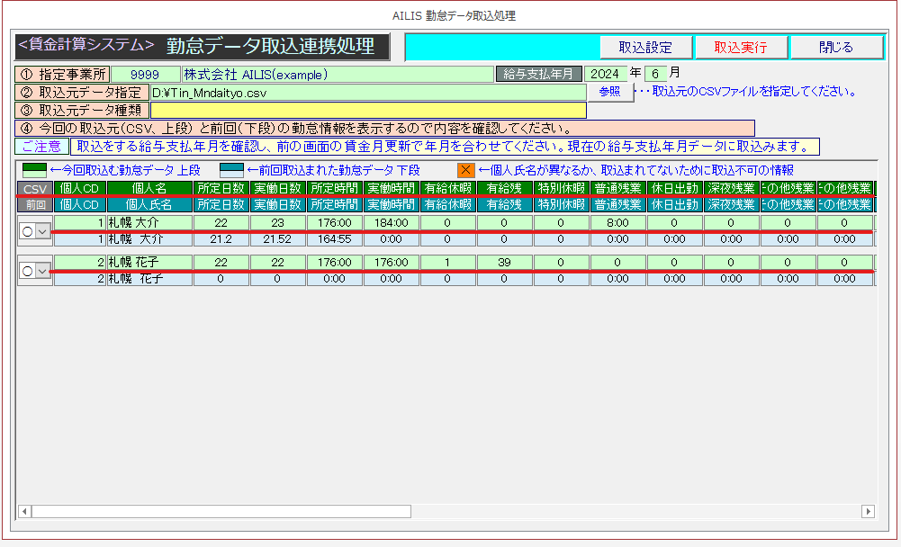Click the 実働時間 cell for 札幌 大介
The width and height of the screenshot is (901, 547).
tap(391, 223)
